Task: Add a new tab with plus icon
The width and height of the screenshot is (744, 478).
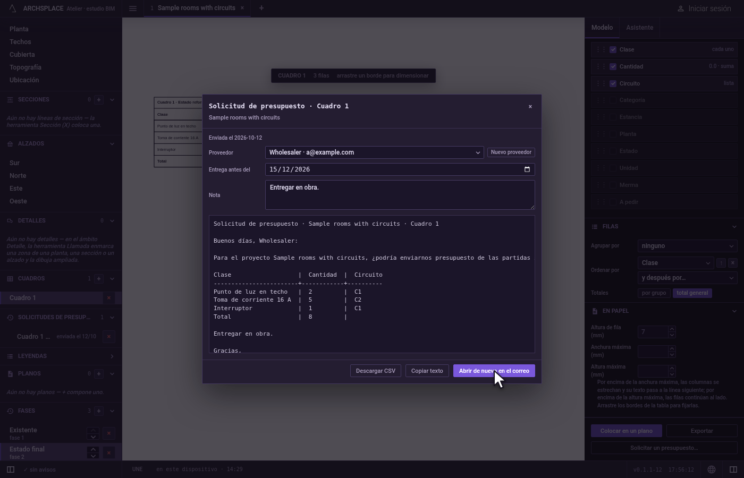Action: 261,8
